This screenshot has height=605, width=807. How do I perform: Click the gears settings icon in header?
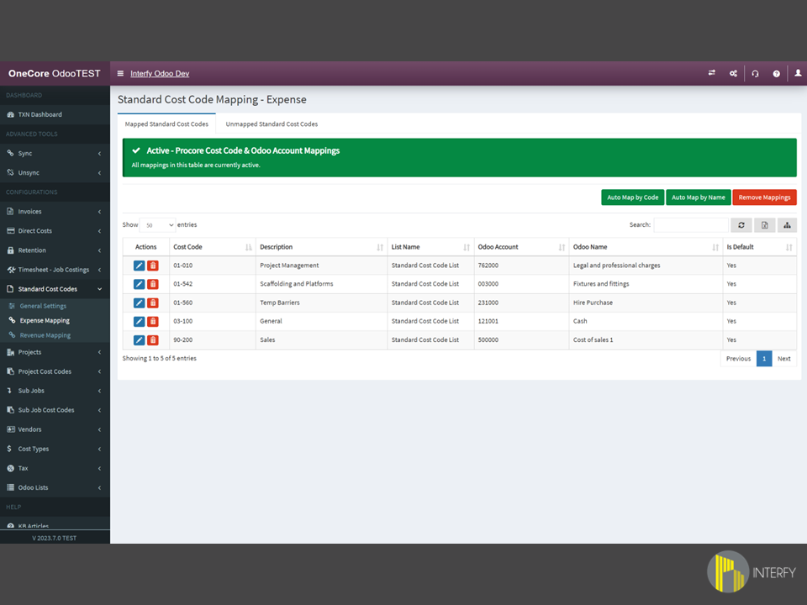(733, 74)
